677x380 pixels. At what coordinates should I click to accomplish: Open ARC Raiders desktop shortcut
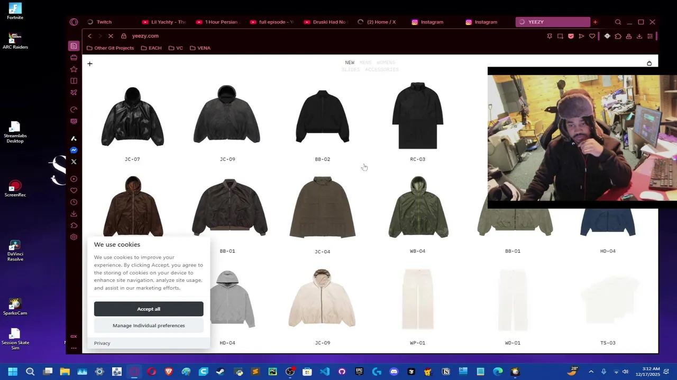(15, 41)
